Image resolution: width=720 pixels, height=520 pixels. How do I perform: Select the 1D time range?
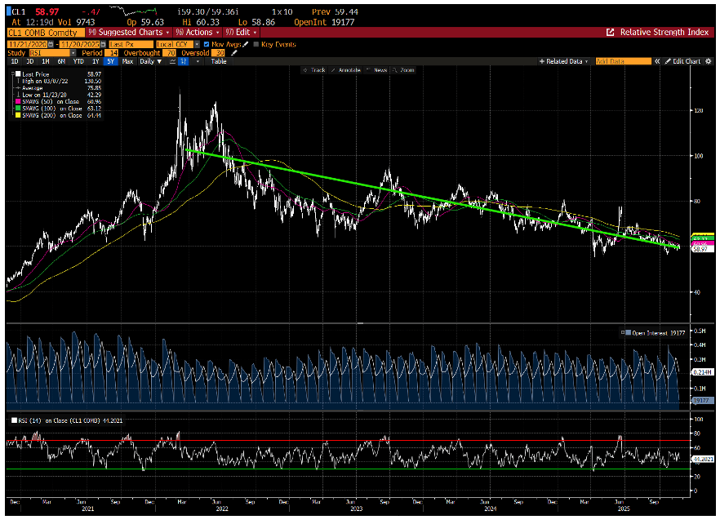pyautogui.click(x=15, y=61)
